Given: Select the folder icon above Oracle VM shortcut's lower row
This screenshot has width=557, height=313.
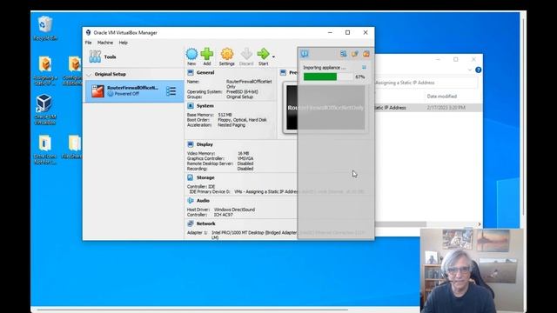Looking at the screenshot, I should click(x=44, y=150).
